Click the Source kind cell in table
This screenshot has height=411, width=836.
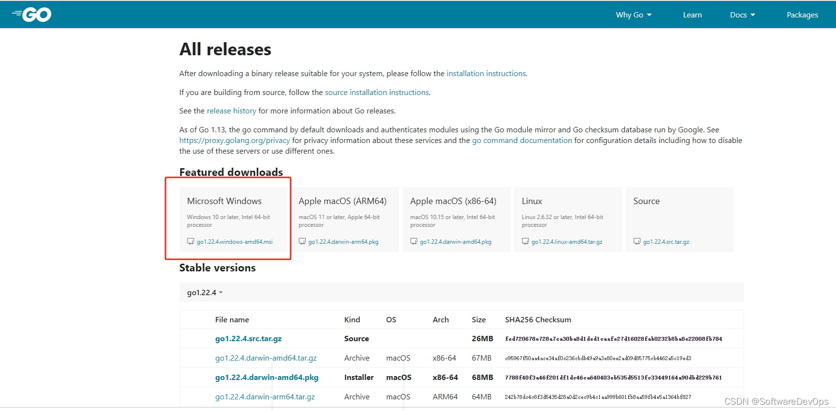(357, 339)
